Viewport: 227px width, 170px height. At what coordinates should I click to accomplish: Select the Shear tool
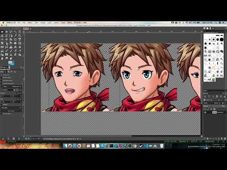(11, 43)
